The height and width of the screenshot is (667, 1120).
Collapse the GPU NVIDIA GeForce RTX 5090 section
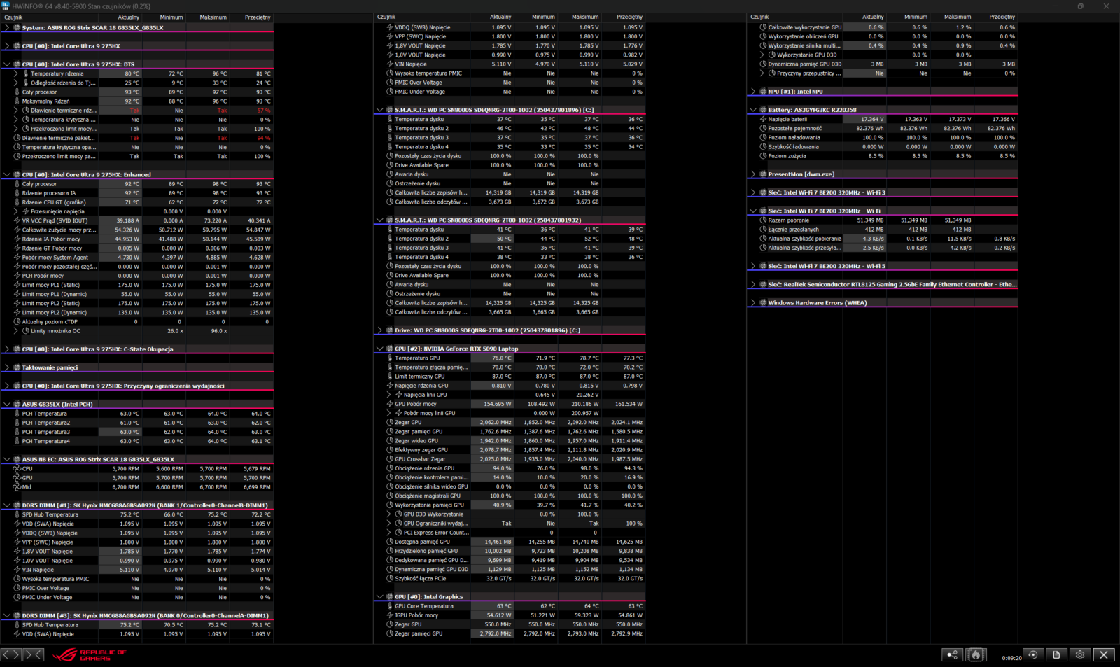[x=380, y=349]
